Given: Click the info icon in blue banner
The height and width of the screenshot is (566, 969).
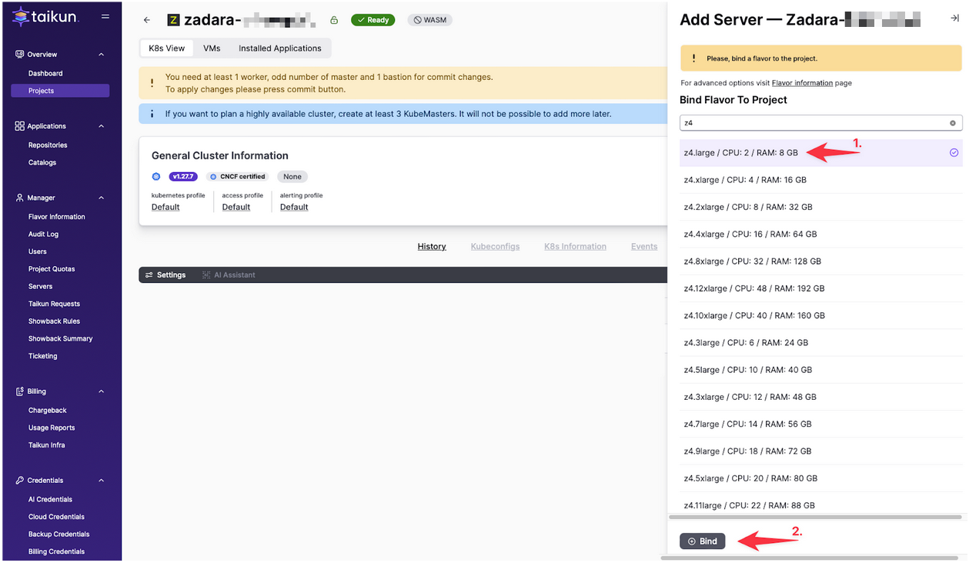Looking at the screenshot, I should pyautogui.click(x=152, y=114).
